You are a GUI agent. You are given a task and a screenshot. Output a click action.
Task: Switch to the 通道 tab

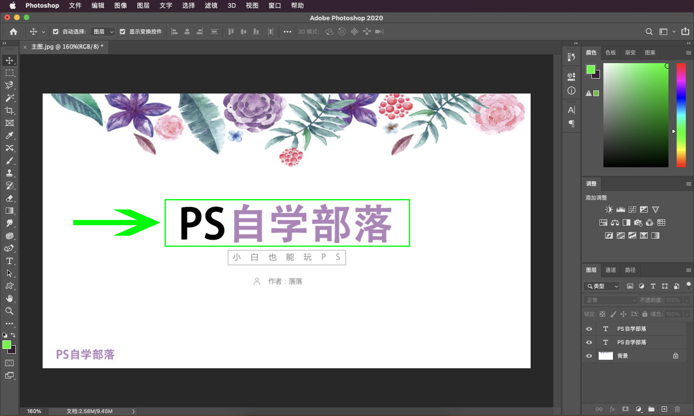[610, 270]
